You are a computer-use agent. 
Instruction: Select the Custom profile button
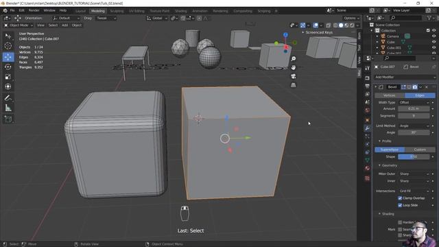[x=420, y=150]
